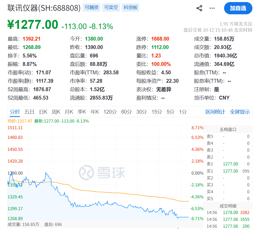Click the 科创板 tag
The image size is (257, 229).
pyautogui.click(x=130, y=8)
